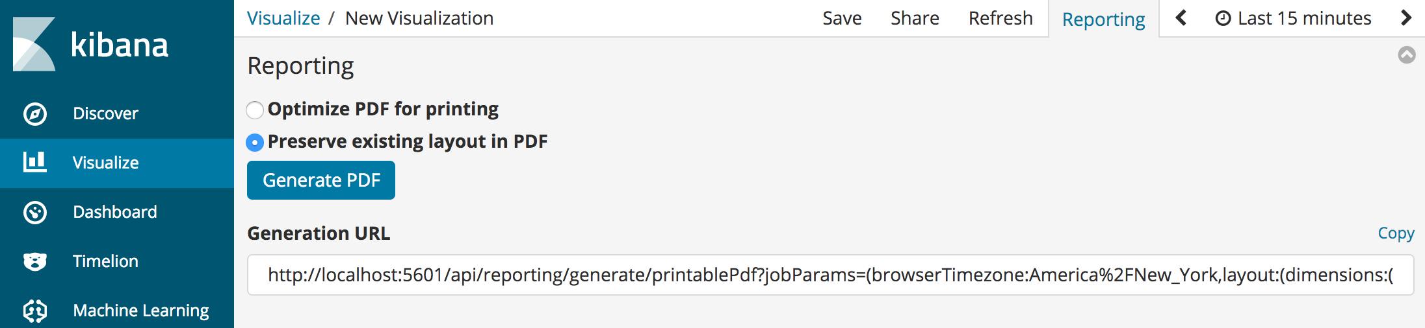Click the clock icon in time picker
The image size is (1425, 328).
pyautogui.click(x=1223, y=19)
